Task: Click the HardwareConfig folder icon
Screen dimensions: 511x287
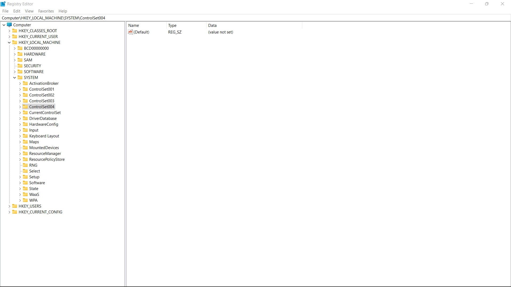Action: (x=25, y=124)
